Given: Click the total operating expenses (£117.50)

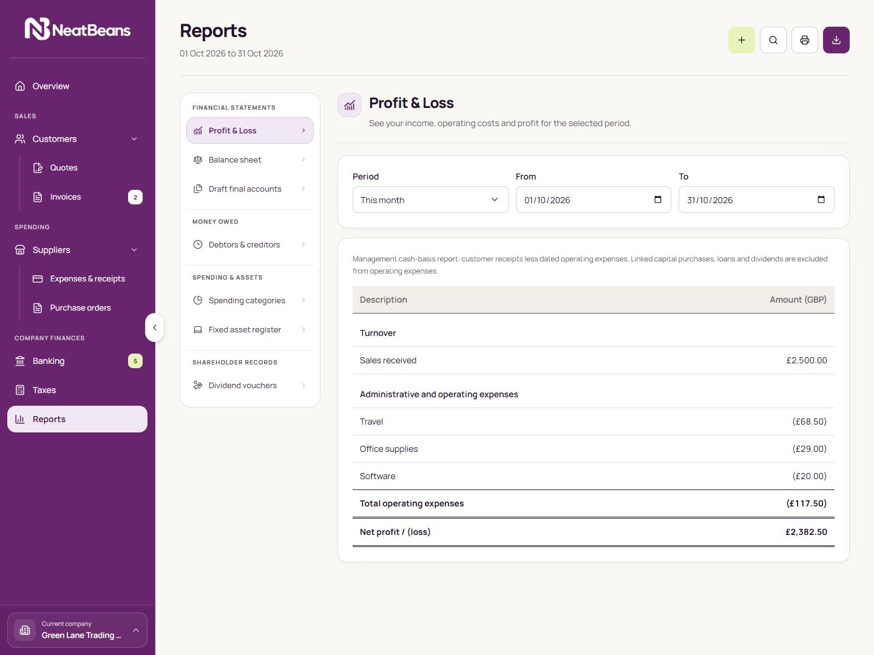Looking at the screenshot, I should tap(807, 503).
